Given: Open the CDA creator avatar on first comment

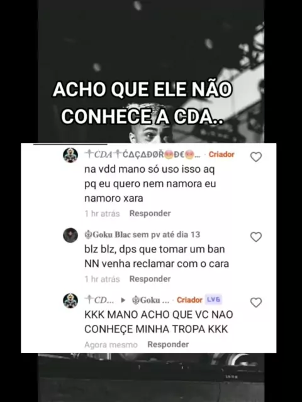Looking at the screenshot, I should pyautogui.click(x=70, y=155).
